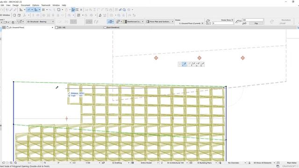Select the highlighted geometry method icon in info box
This screenshot has height=168, width=299.
pos(110,22)
